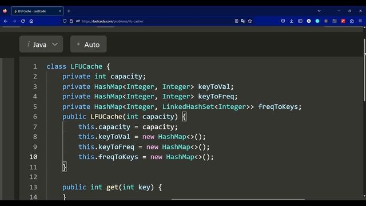This screenshot has width=366, height=206.
Task: Click line number 10 in the gutter
Action: 33,157
